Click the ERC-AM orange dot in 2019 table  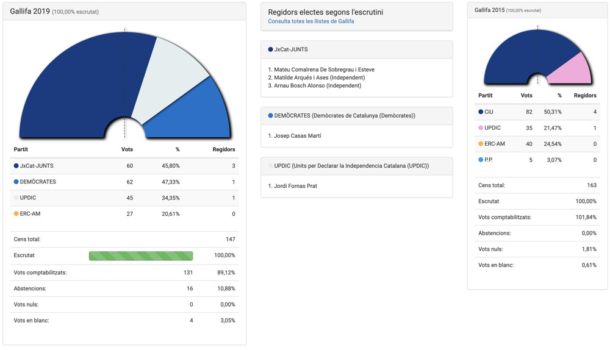pyautogui.click(x=16, y=214)
